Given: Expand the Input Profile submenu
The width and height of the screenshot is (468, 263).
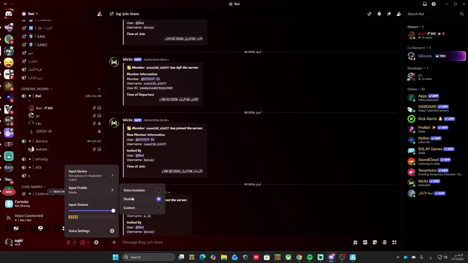Looking at the screenshot, I should pos(91,190).
